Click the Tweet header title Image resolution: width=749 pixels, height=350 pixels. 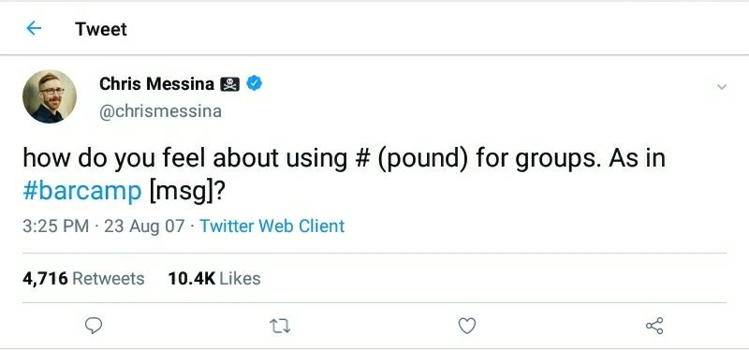(101, 29)
